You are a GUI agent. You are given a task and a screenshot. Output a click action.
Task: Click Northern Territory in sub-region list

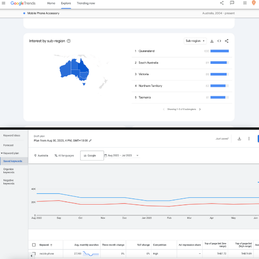(150, 86)
